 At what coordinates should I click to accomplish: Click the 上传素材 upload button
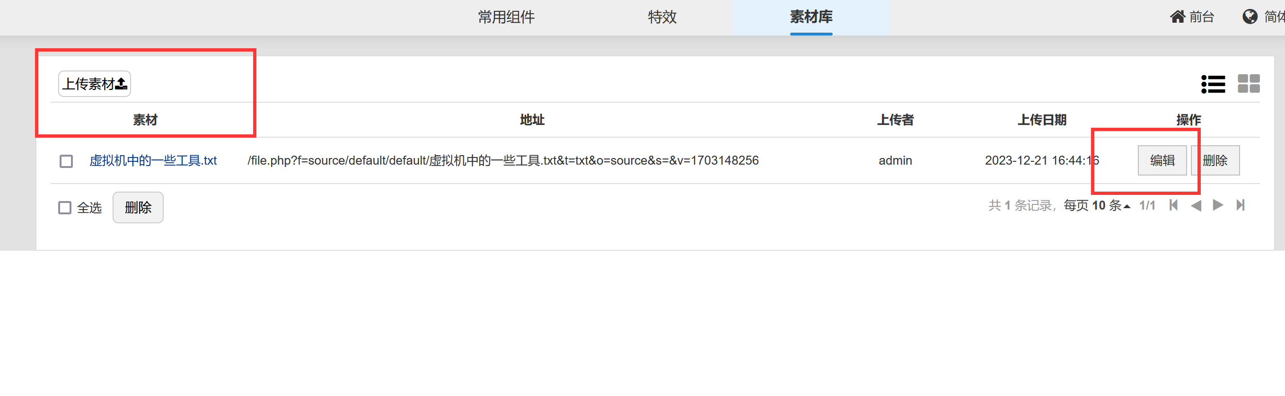tap(94, 84)
